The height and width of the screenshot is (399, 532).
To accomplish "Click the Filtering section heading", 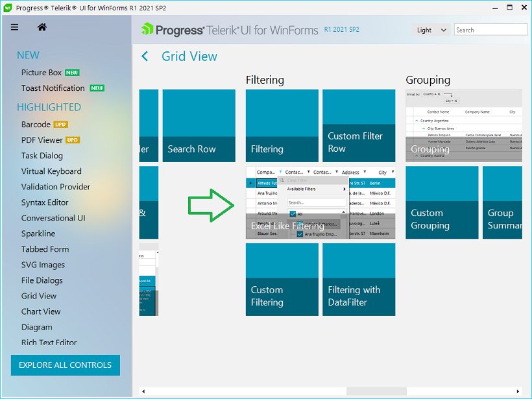I will click(265, 80).
